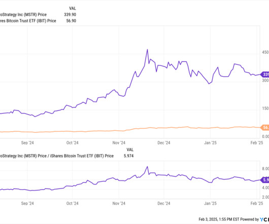Click the Sep '24 label on lower chart axis
Viewport: 269px width, 224px height.
point(27,203)
